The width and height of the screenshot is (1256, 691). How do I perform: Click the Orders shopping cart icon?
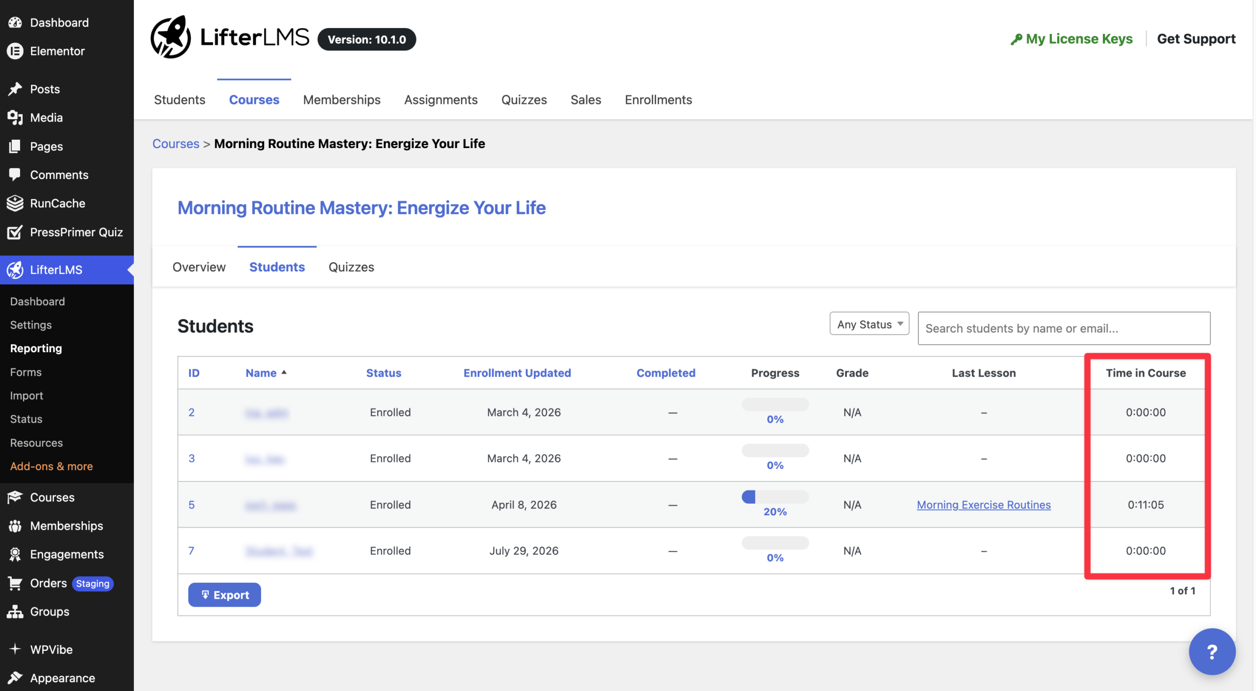15,583
